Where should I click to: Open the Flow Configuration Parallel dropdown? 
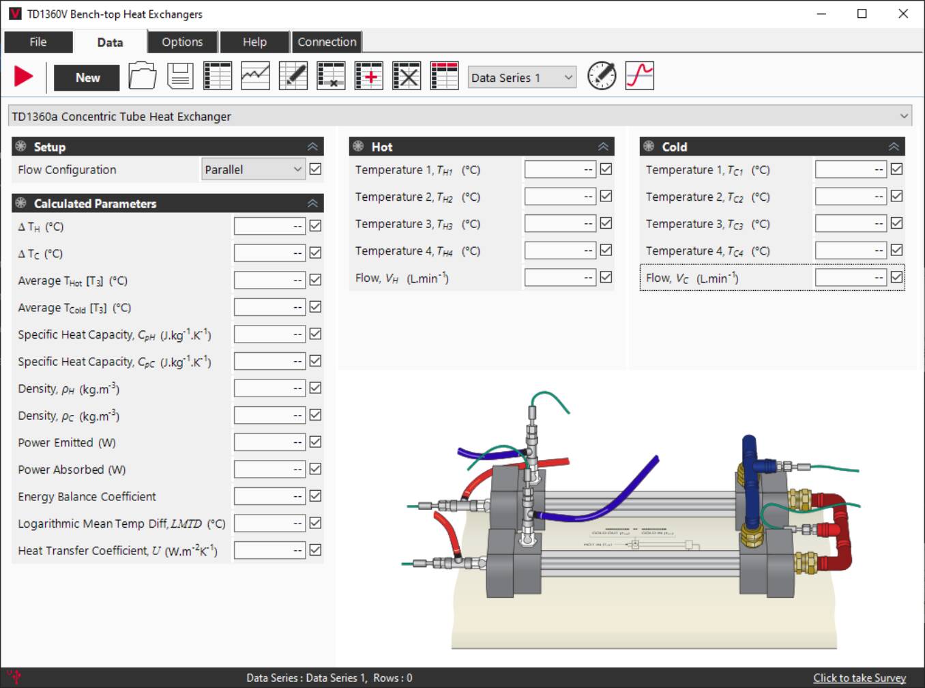click(x=252, y=169)
